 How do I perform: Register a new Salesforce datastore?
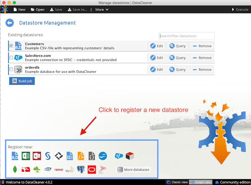(x=119, y=156)
